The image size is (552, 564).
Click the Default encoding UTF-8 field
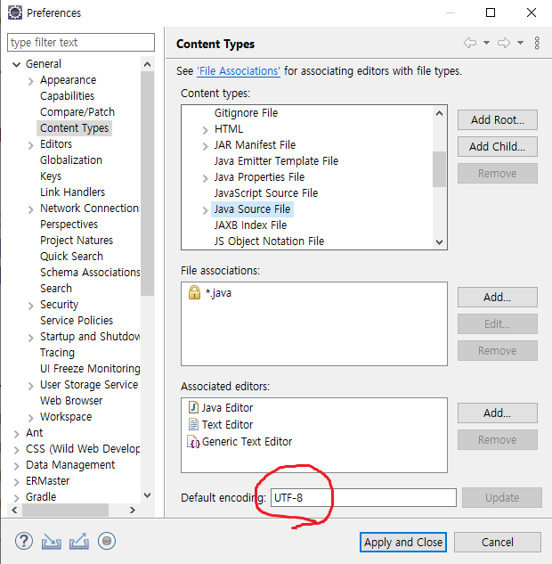(363, 498)
